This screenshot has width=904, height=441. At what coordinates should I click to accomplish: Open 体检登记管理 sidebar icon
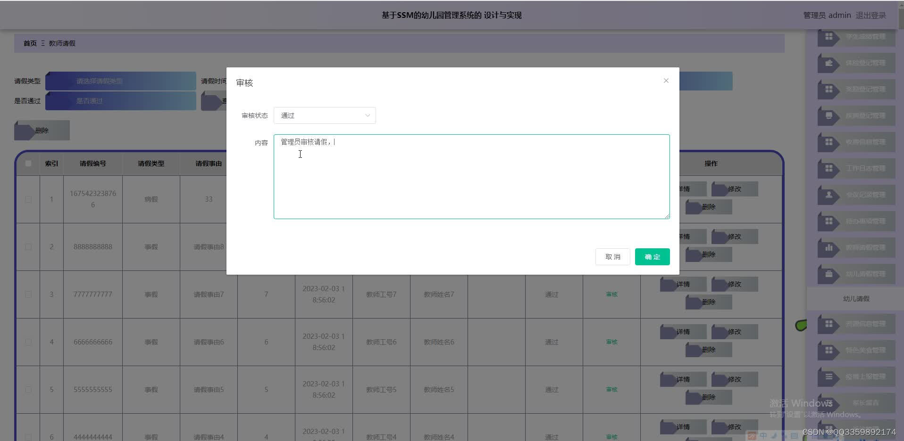[x=829, y=63]
